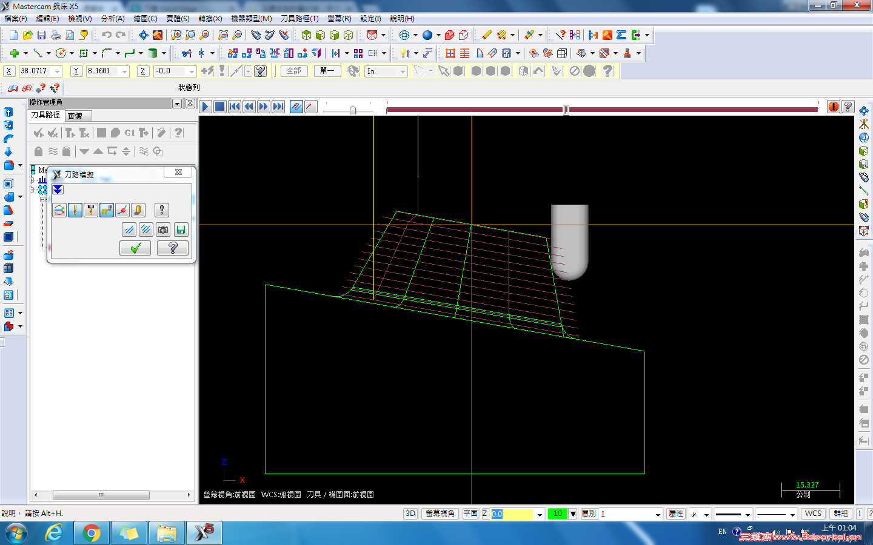This screenshot has width=873, height=545.
Task: Toggle display endpoints icon in backplot
Action: (122, 210)
